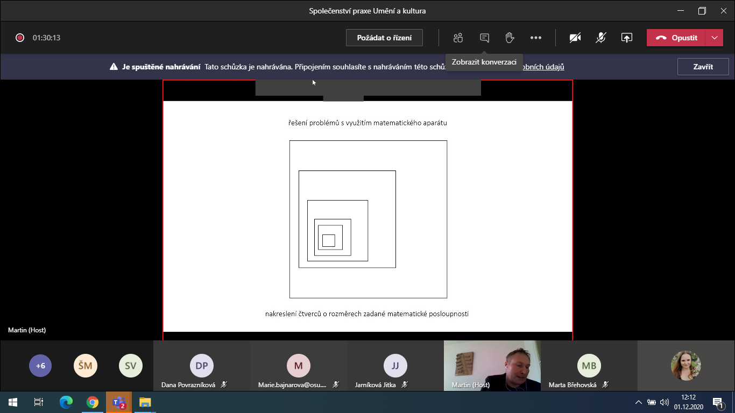
Task: Open Google Chrome from the taskbar
Action: pos(93,402)
